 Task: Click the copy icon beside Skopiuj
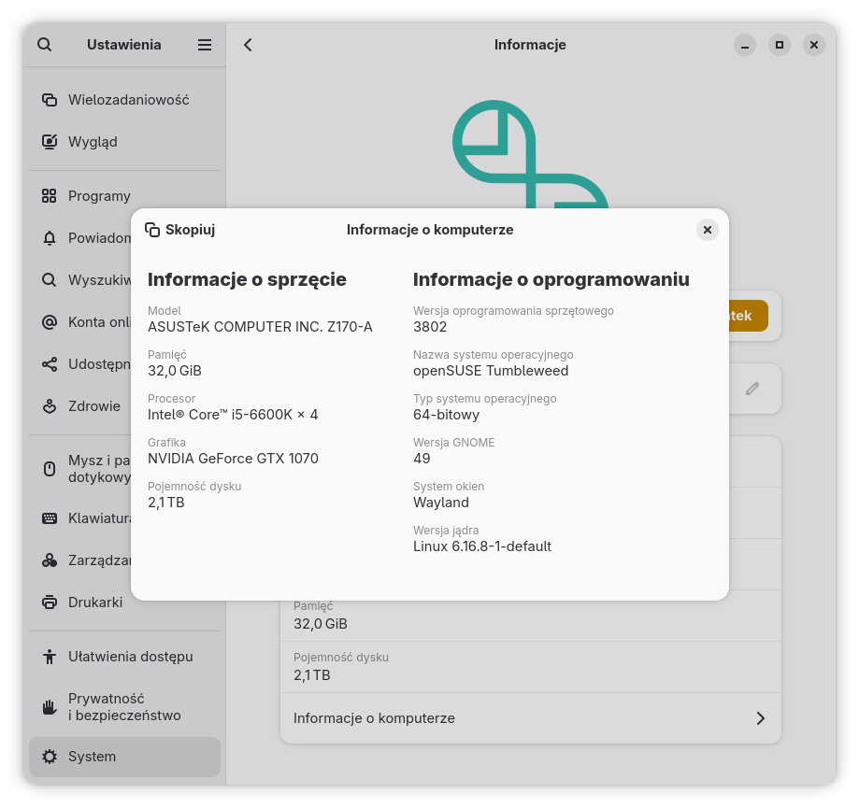click(152, 230)
